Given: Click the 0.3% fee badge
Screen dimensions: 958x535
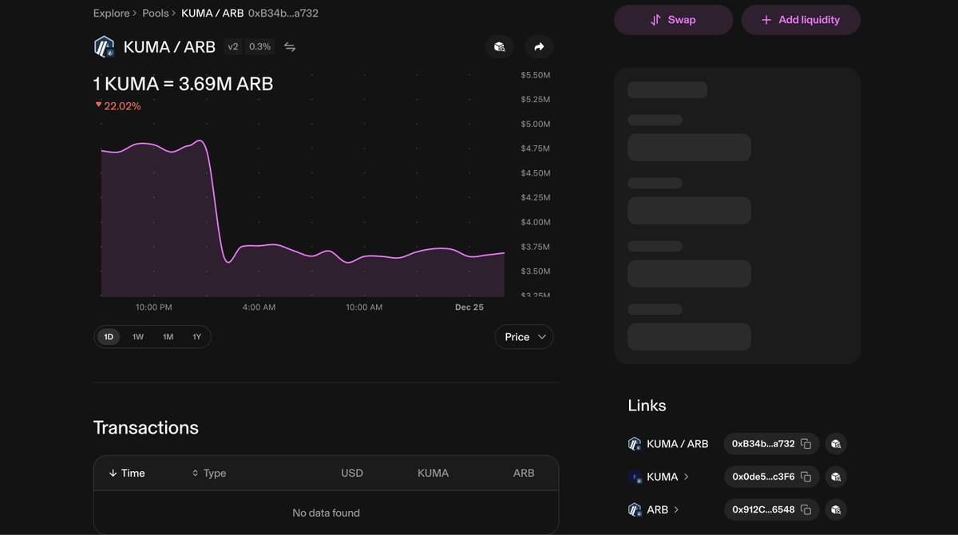Looking at the screenshot, I should 259,47.
